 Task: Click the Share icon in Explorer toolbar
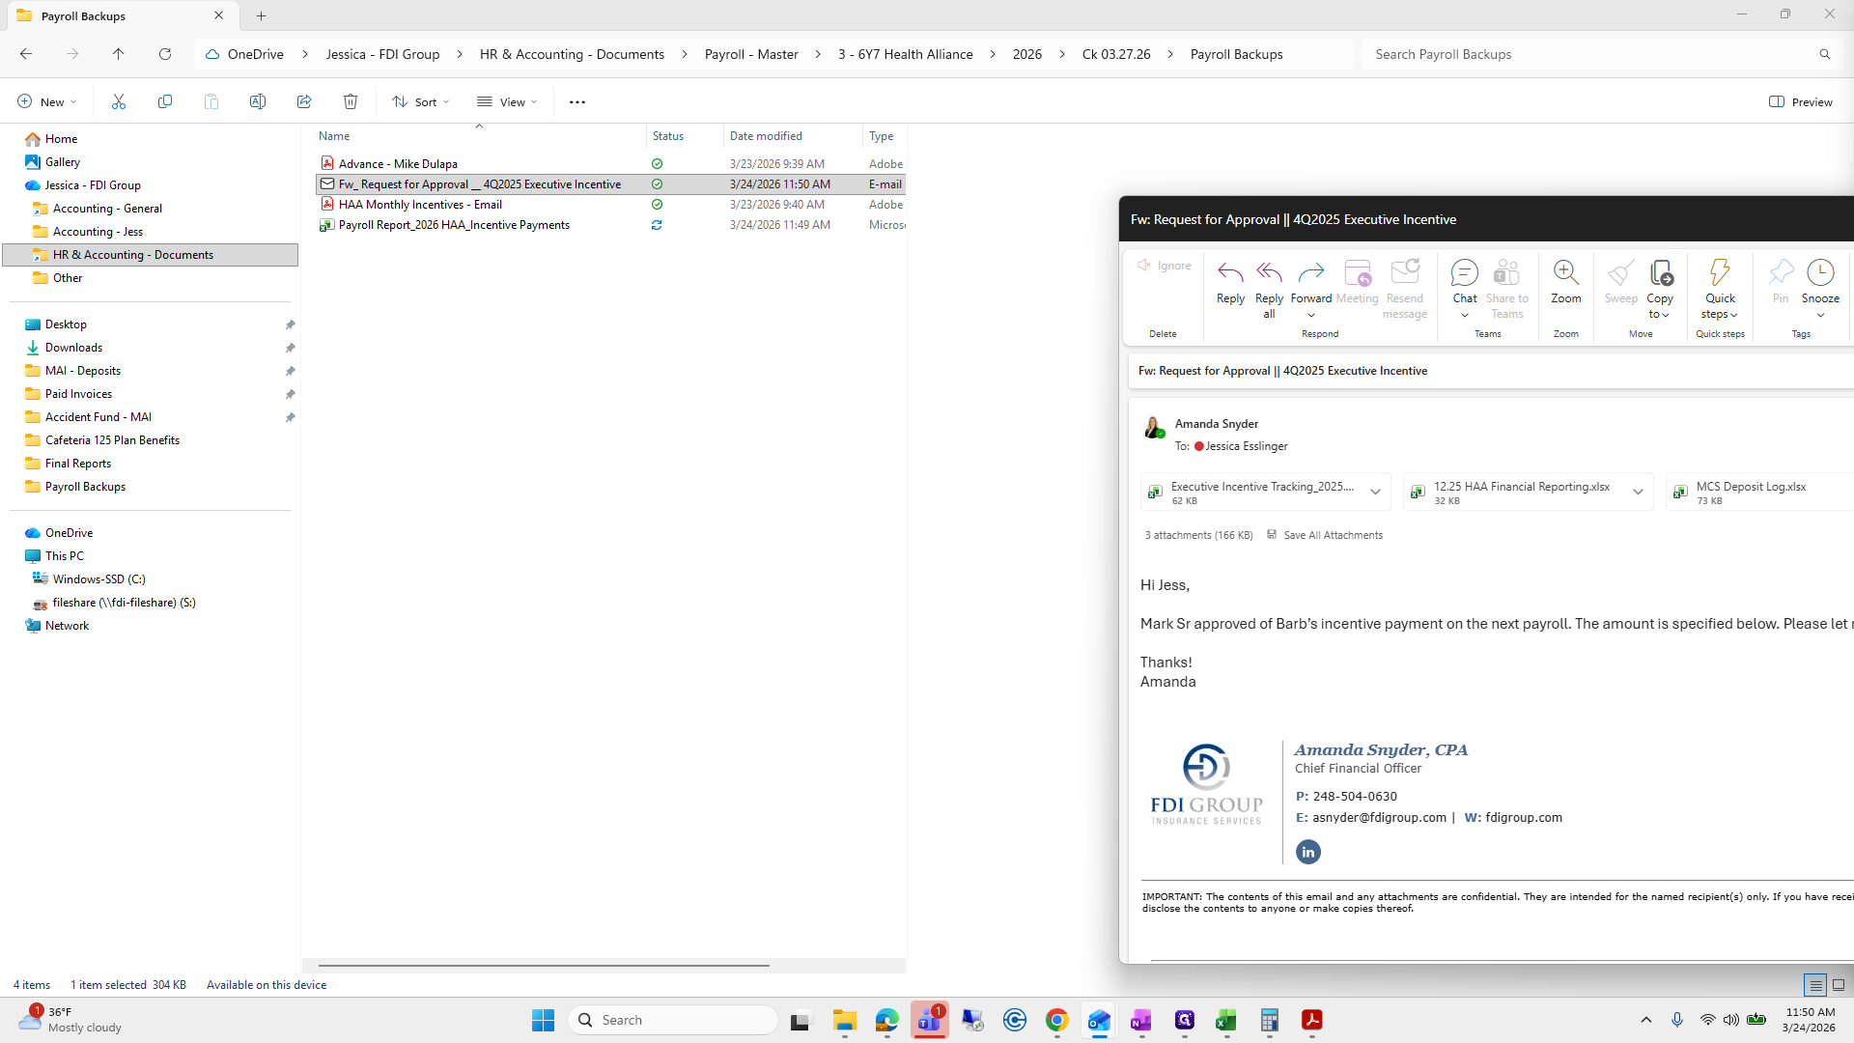tap(304, 101)
